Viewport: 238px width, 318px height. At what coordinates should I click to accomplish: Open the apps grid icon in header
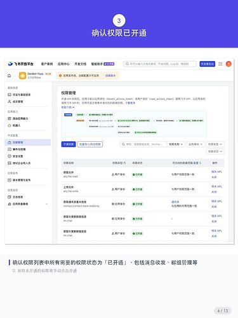click(x=220, y=64)
